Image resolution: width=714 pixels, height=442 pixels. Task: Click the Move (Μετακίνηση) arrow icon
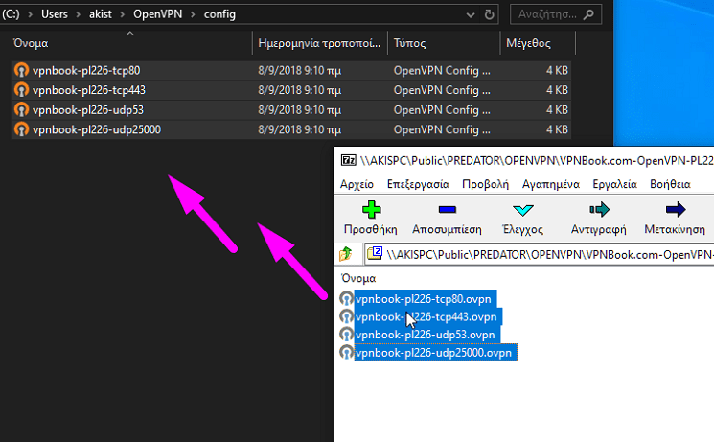click(676, 210)
